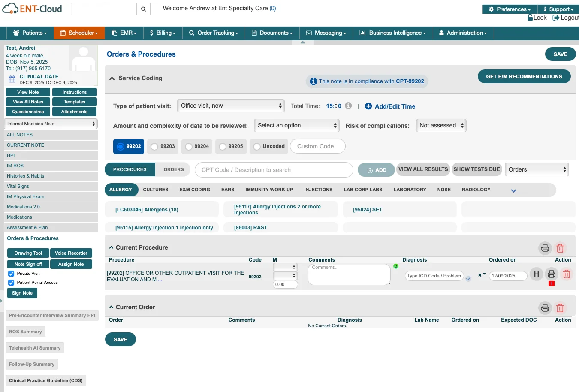The image size is (579, 392).
Task: Toggle the Patient Portal Access checkbox
Action: 11,283
